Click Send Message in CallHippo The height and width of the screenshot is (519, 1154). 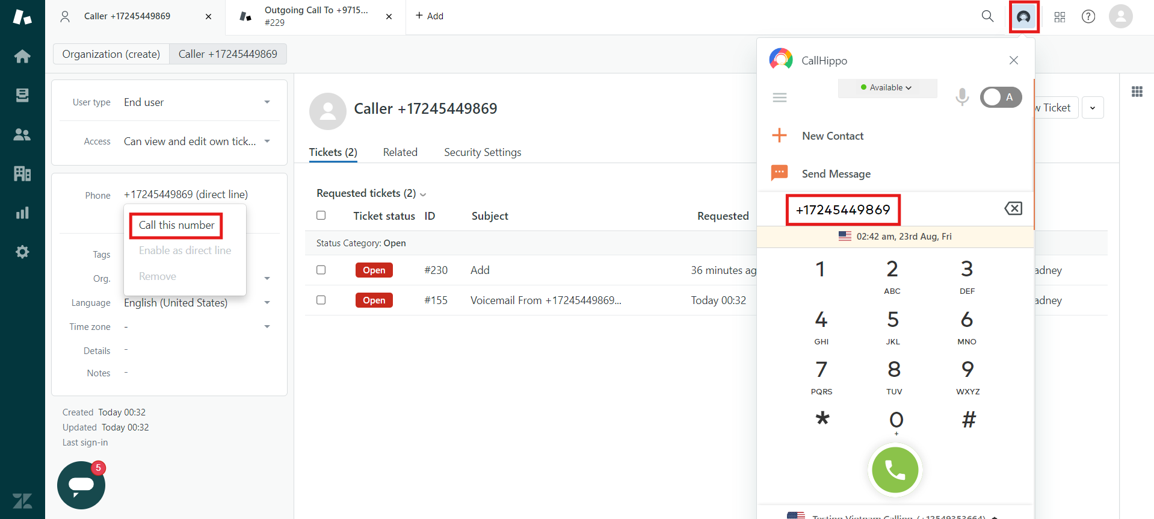tap(836, 174)
